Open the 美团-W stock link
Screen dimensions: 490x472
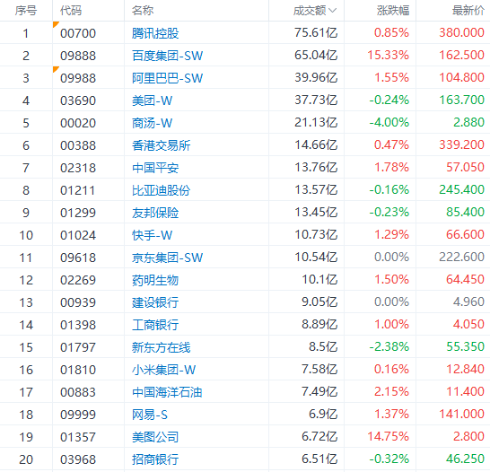(x=152, y=101)
